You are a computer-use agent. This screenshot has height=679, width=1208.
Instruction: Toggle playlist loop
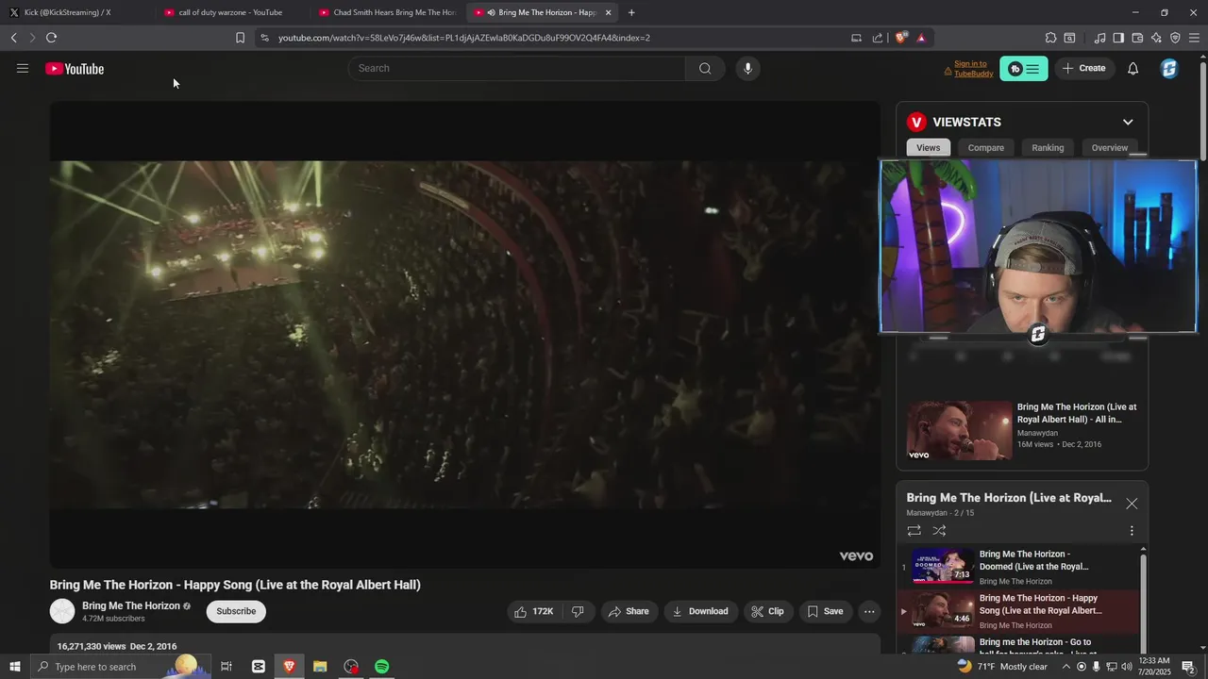point(914,531)
